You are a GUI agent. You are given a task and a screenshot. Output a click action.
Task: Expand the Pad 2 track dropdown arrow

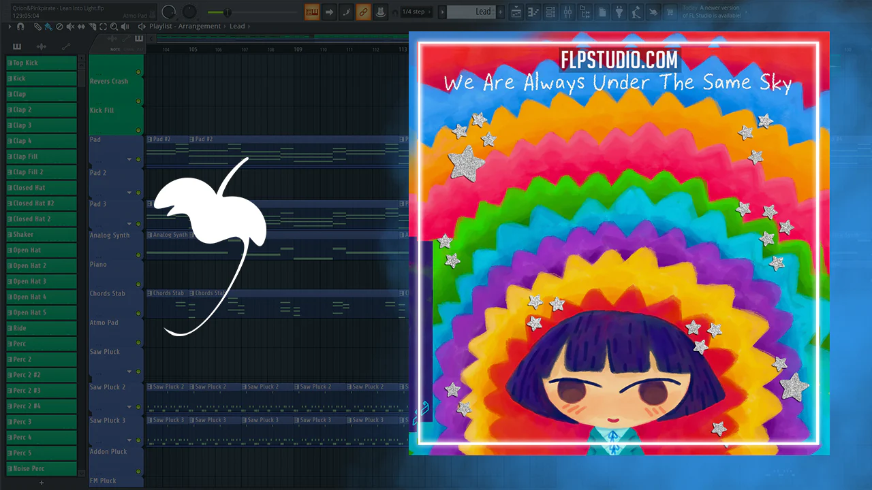click(129, 193)
